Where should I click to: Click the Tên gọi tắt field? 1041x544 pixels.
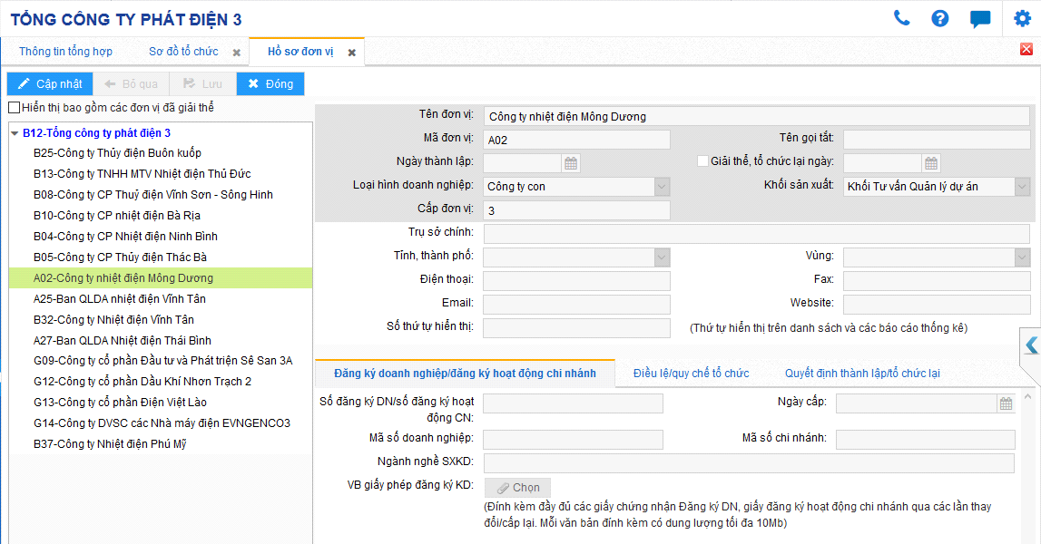coord(937,140)
